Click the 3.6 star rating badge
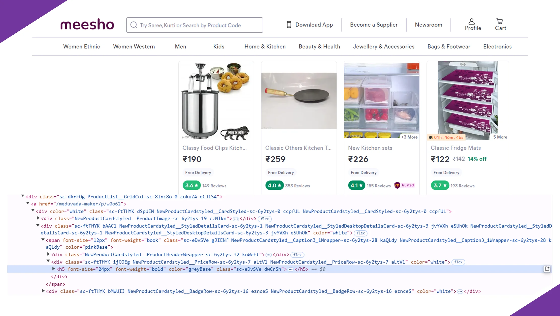This screenshot has width=560, height=316. coord(191,186)
